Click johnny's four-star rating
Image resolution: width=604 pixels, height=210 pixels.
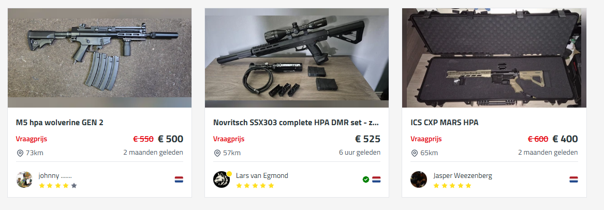58,185
